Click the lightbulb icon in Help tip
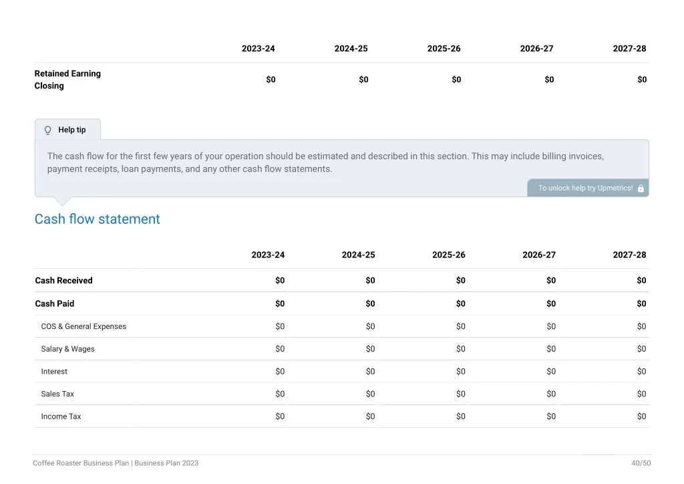The image size is (684, 484). click(48, 130)
